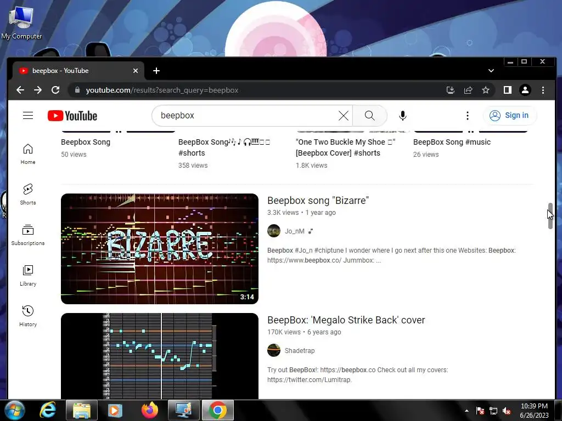Screen dimensions: 562x421
Task: Open a new Chrome tab
Action: click(156, 71)
